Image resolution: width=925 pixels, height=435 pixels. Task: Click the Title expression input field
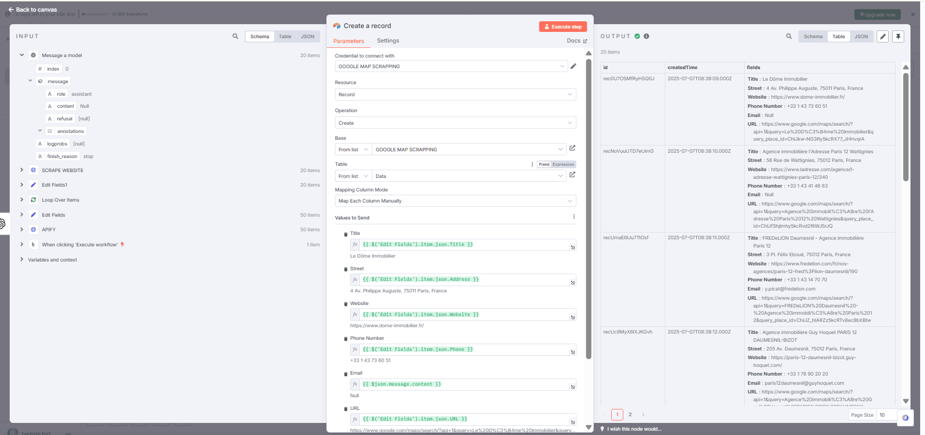464,245
